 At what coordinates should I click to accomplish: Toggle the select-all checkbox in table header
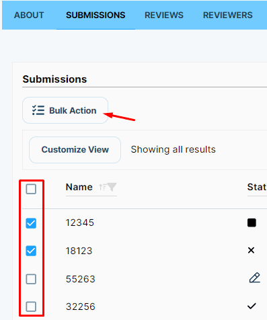point(31,189)
